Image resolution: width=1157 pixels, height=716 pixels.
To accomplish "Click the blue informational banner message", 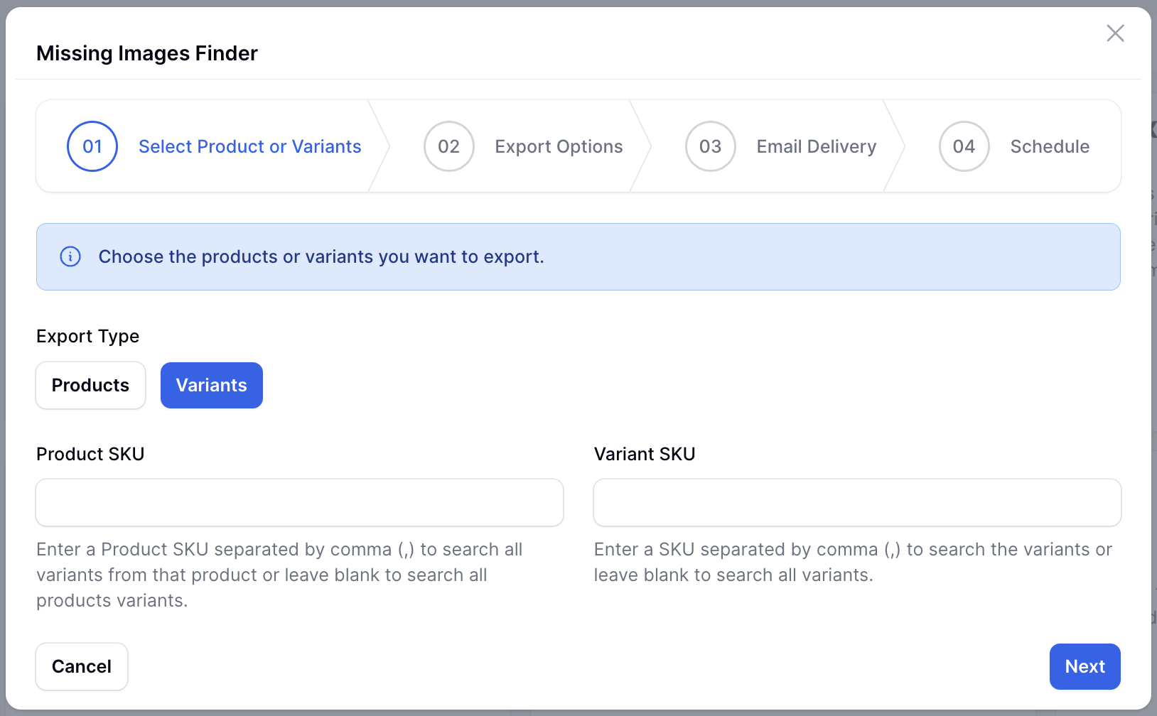I will tap(321, 256).
